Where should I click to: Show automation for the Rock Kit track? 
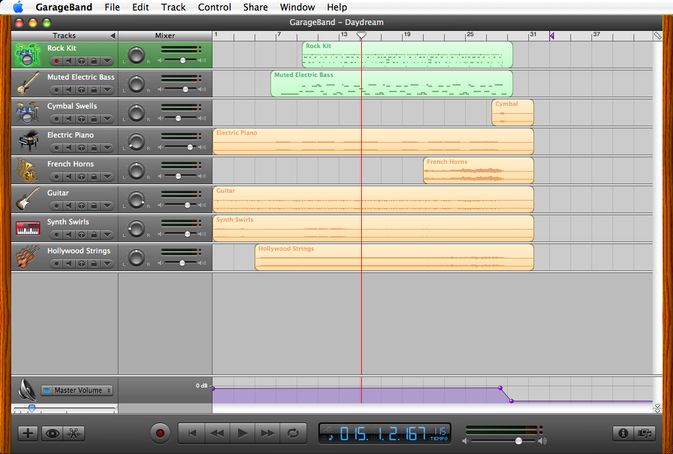(x=107, y=61)
